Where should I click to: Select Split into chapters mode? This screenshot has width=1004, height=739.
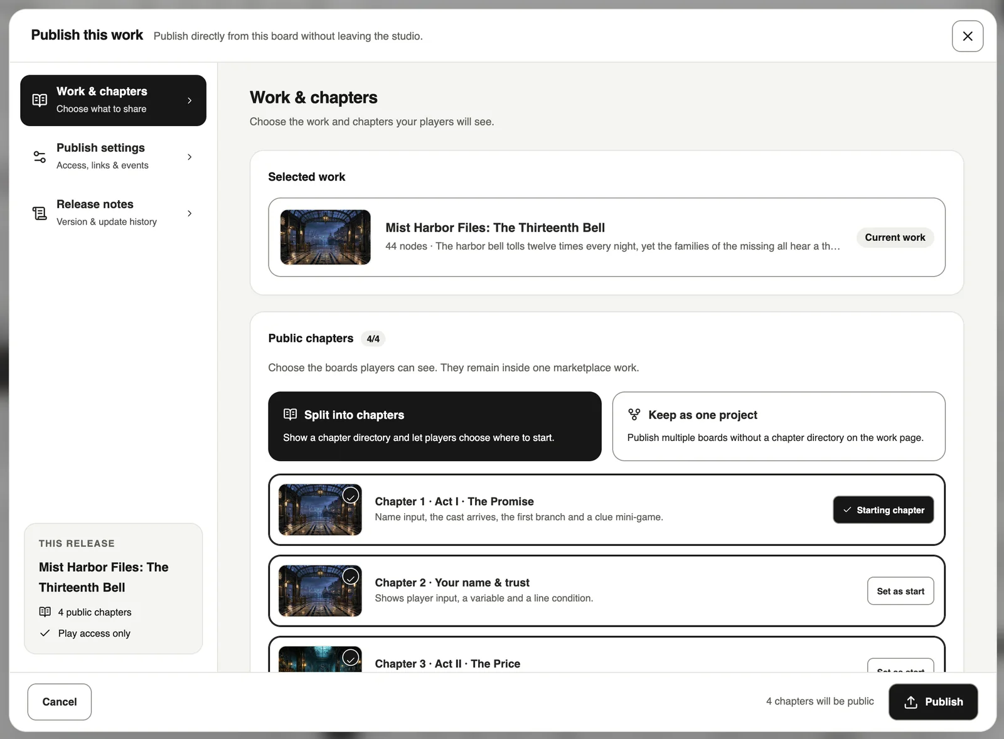434,427
